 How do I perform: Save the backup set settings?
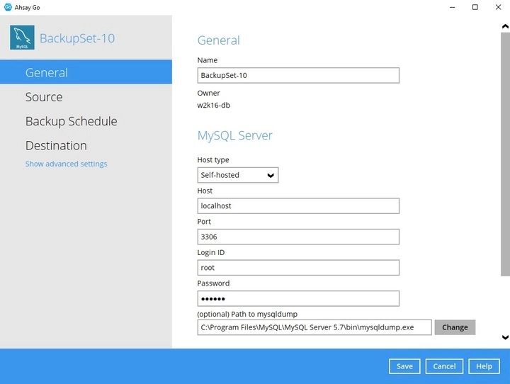click(404, 366)
